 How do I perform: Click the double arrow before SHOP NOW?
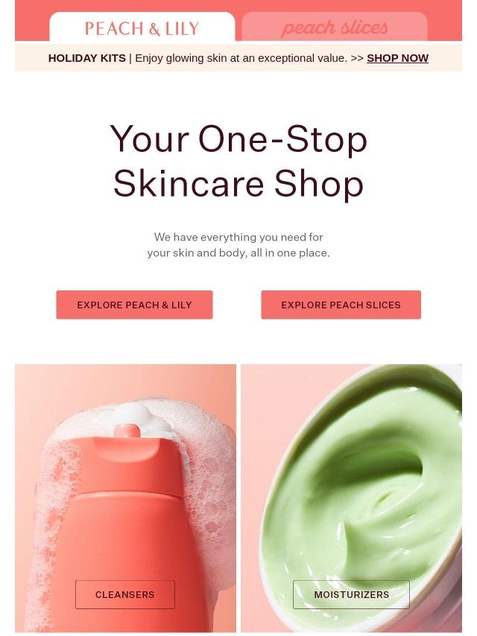[x=357, y=58]
